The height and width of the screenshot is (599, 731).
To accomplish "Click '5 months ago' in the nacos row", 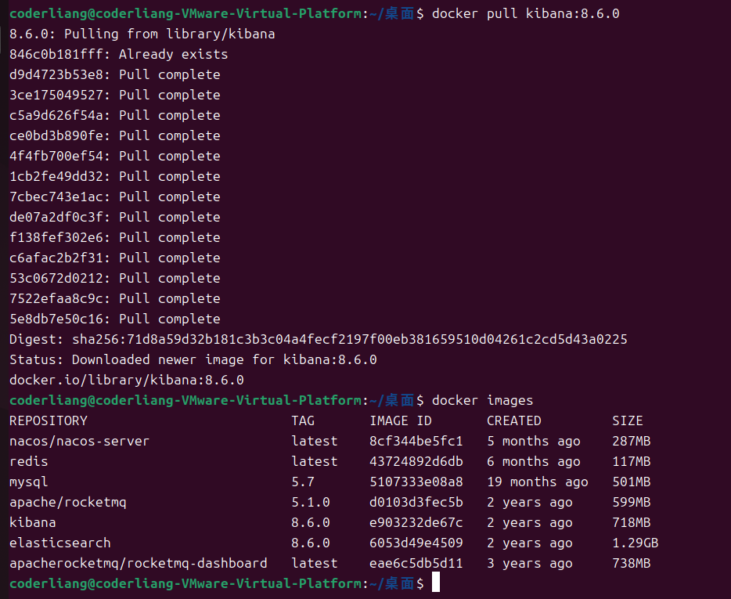I will point(534,442).
